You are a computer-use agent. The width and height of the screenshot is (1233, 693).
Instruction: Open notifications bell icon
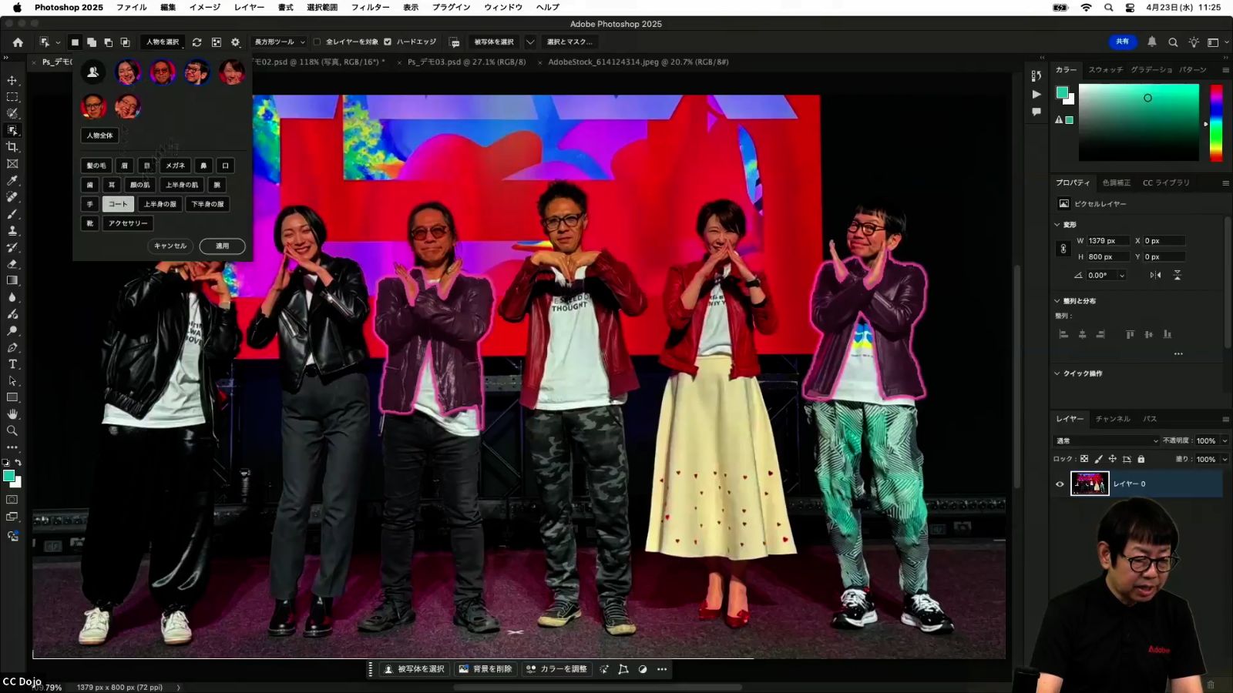[1152, 42]
